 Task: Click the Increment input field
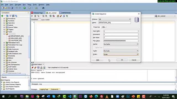pyautogui.click(x=121, y=34)
